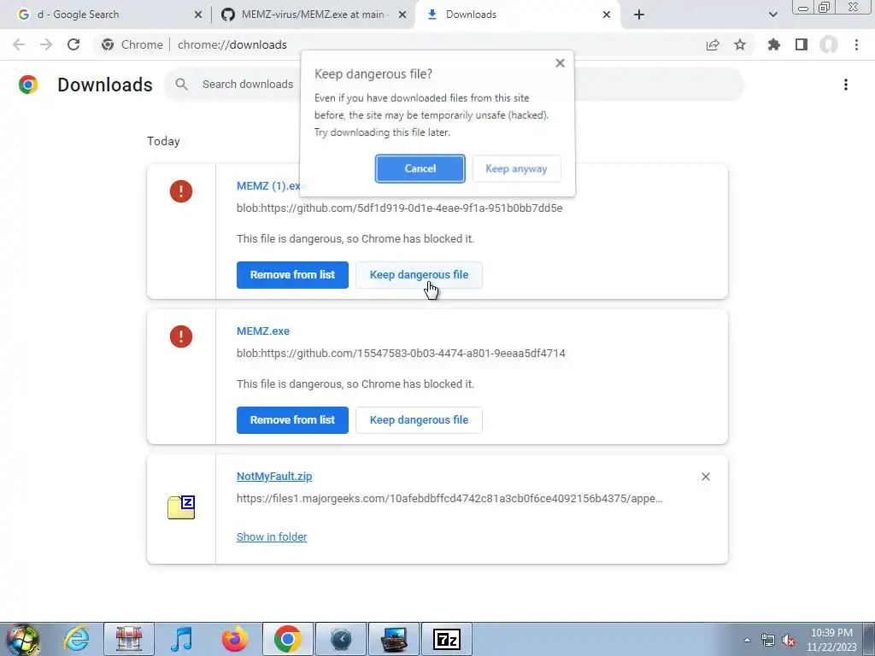Click the Chrome taskbar icon
The image size is (875, 656).
(287, 639)
